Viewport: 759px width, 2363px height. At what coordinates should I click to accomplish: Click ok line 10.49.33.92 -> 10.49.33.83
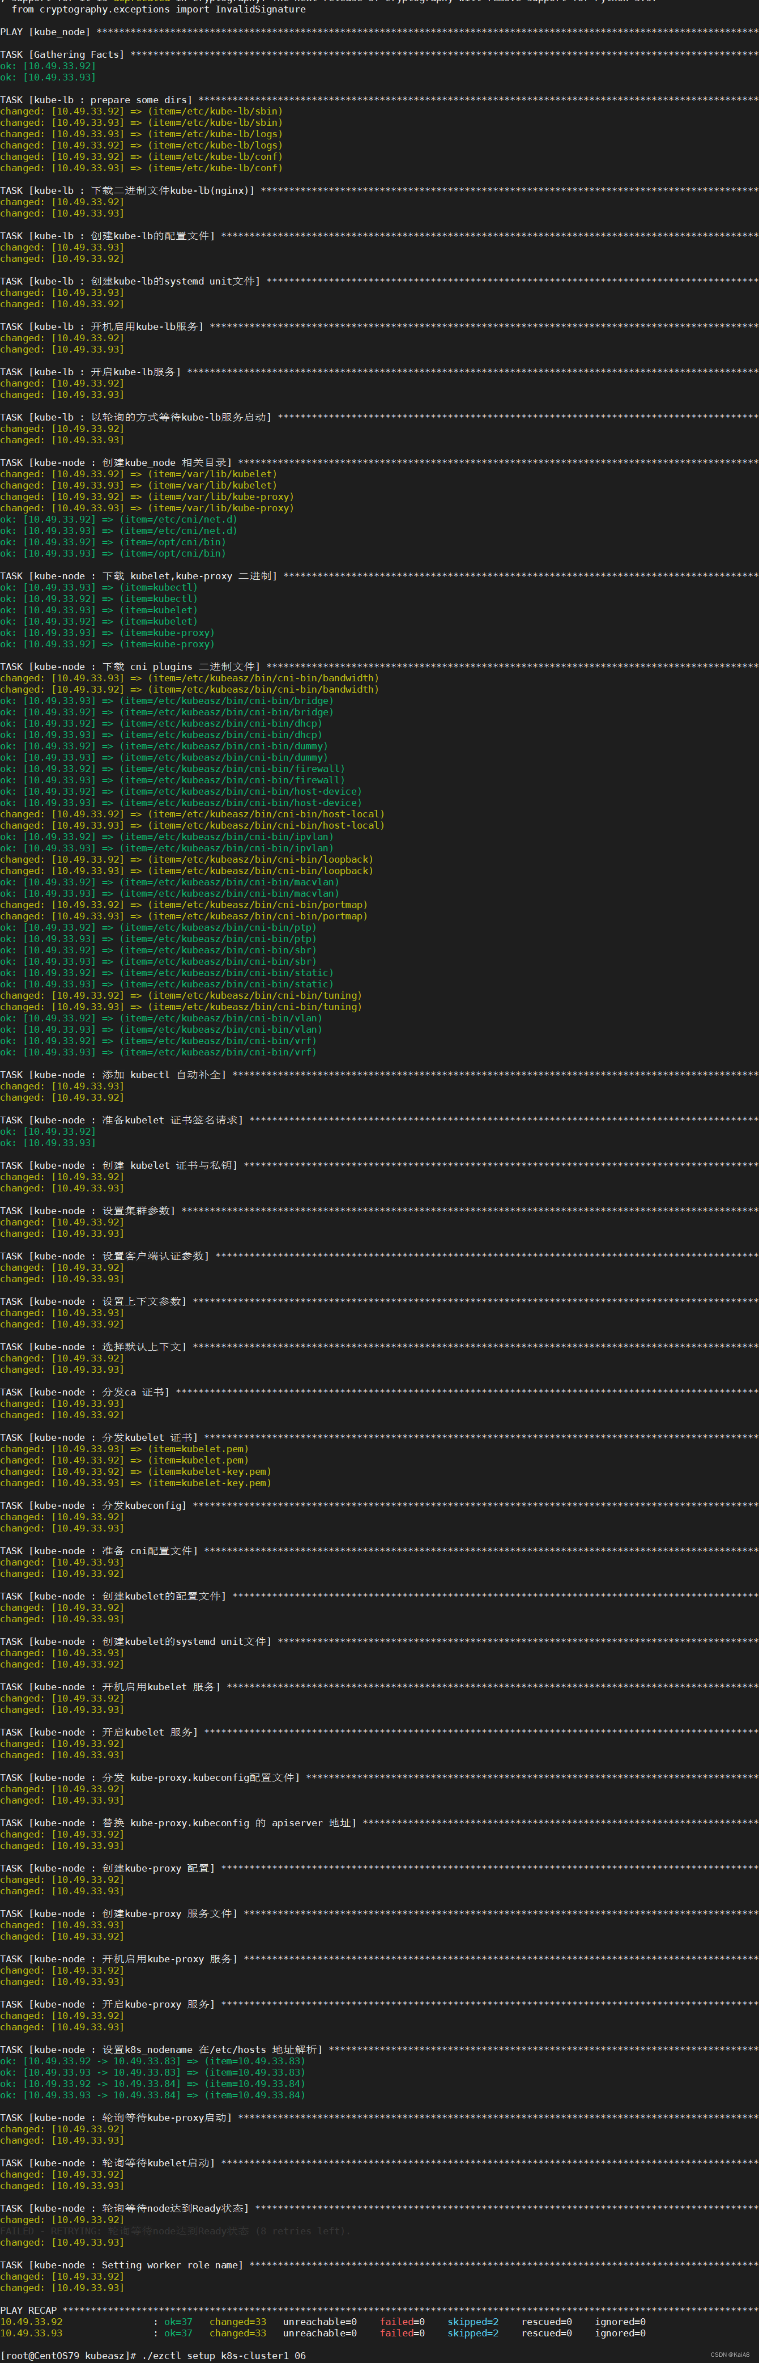(x=152, y=2061)
